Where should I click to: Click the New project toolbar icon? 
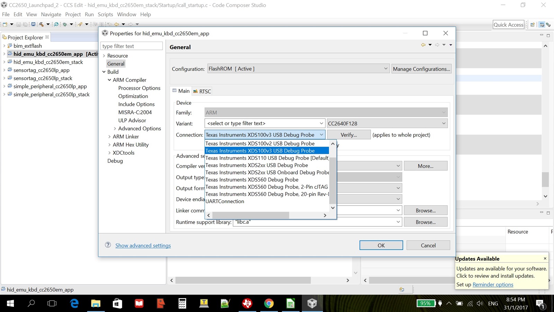5,24
